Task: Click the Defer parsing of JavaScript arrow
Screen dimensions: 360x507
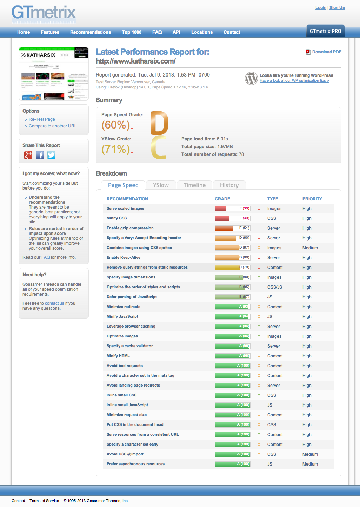Action: (x=259, y=297)
